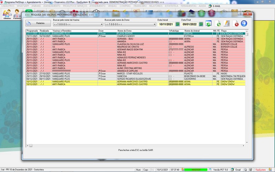Open the ANIMAIS menu
The width and height of the screenshot is (275, 172).
(36, 6)
